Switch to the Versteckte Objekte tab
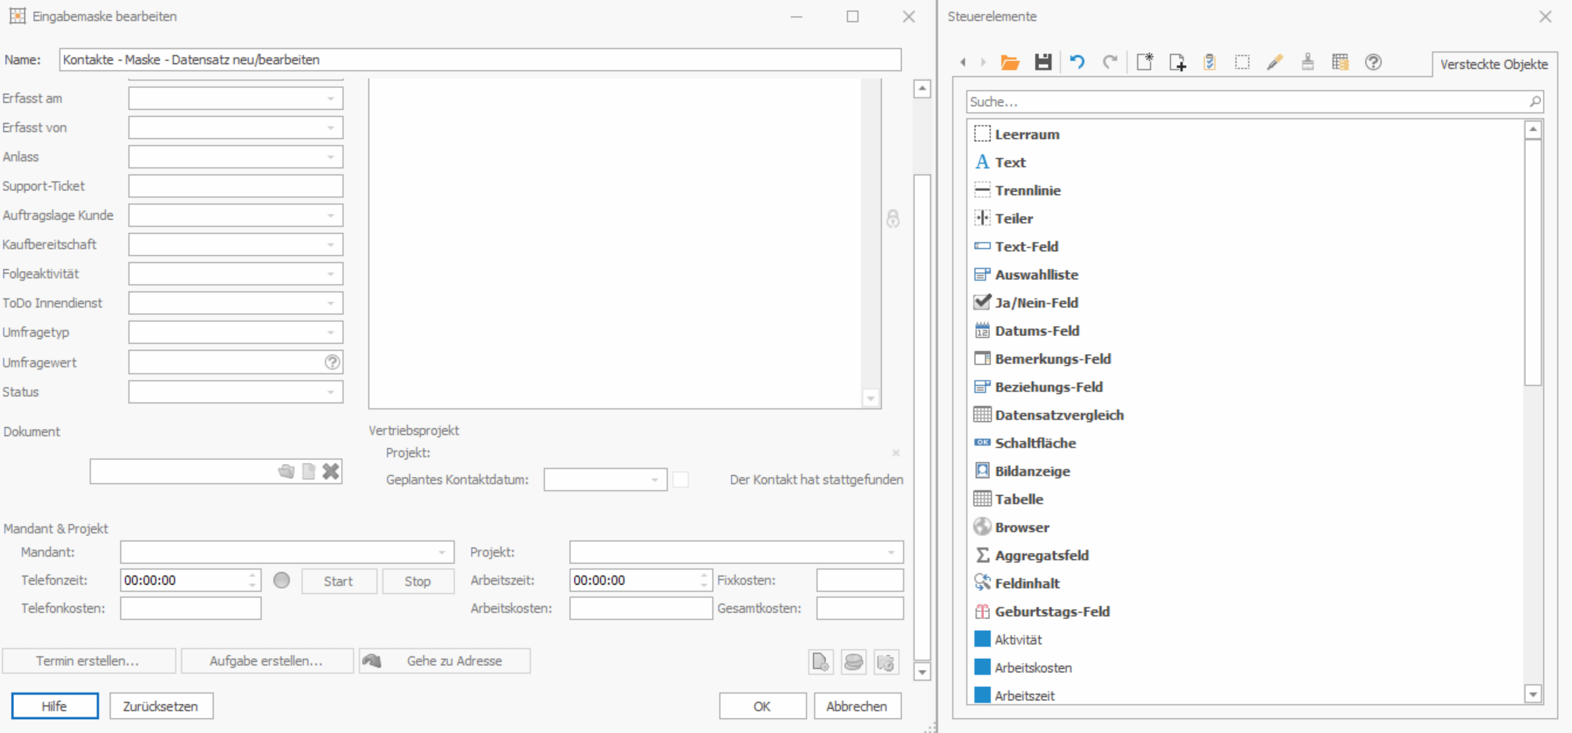 pos(1494,64)
